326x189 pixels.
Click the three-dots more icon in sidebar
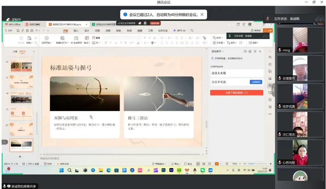[270, 114]
